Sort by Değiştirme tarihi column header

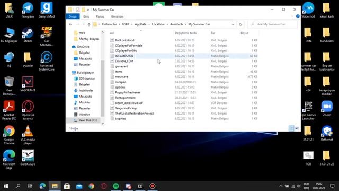(x=186, y=33)
